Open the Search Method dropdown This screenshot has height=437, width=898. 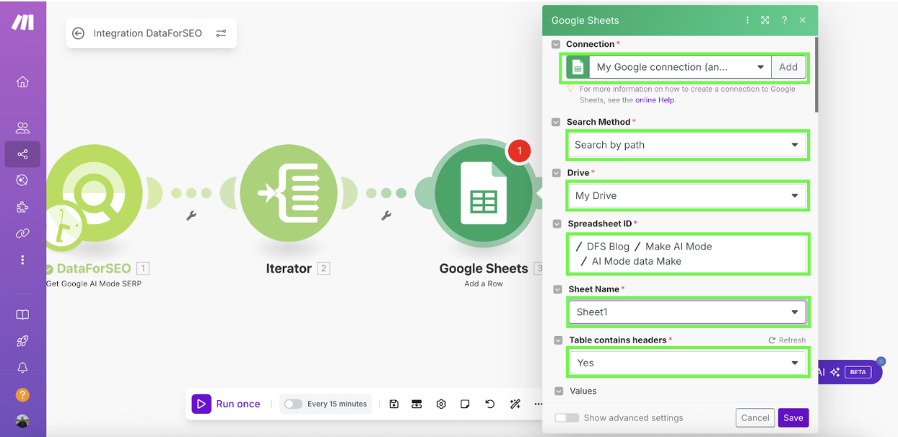687,145
